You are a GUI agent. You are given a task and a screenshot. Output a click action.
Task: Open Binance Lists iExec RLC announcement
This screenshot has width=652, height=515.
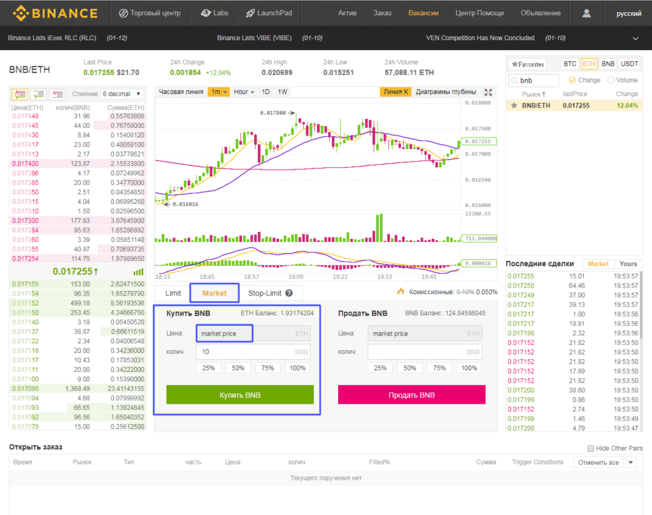[52, 38]
